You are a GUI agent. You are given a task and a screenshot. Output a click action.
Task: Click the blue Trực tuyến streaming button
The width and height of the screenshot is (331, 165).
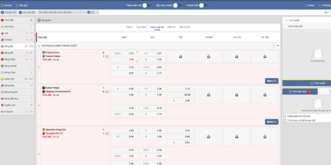tap(306, 83)
